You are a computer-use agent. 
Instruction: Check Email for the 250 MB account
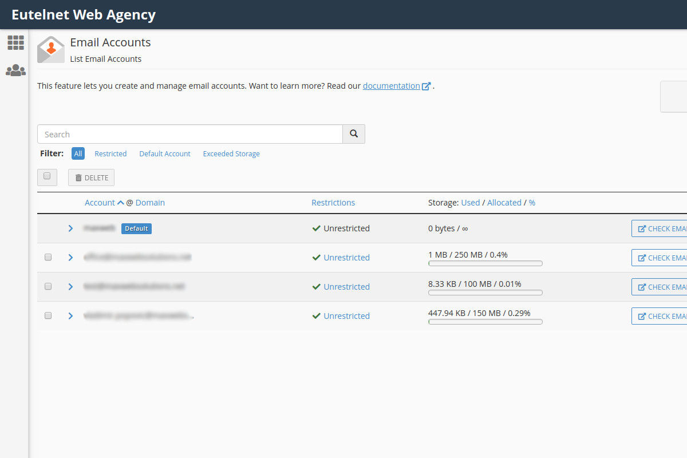coord(660,258)
